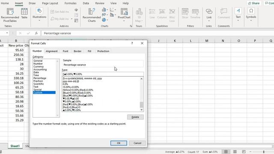This screenshot has width=274, height=154.
Task: Select the Sheet1 tab
Action: (15, 146)
